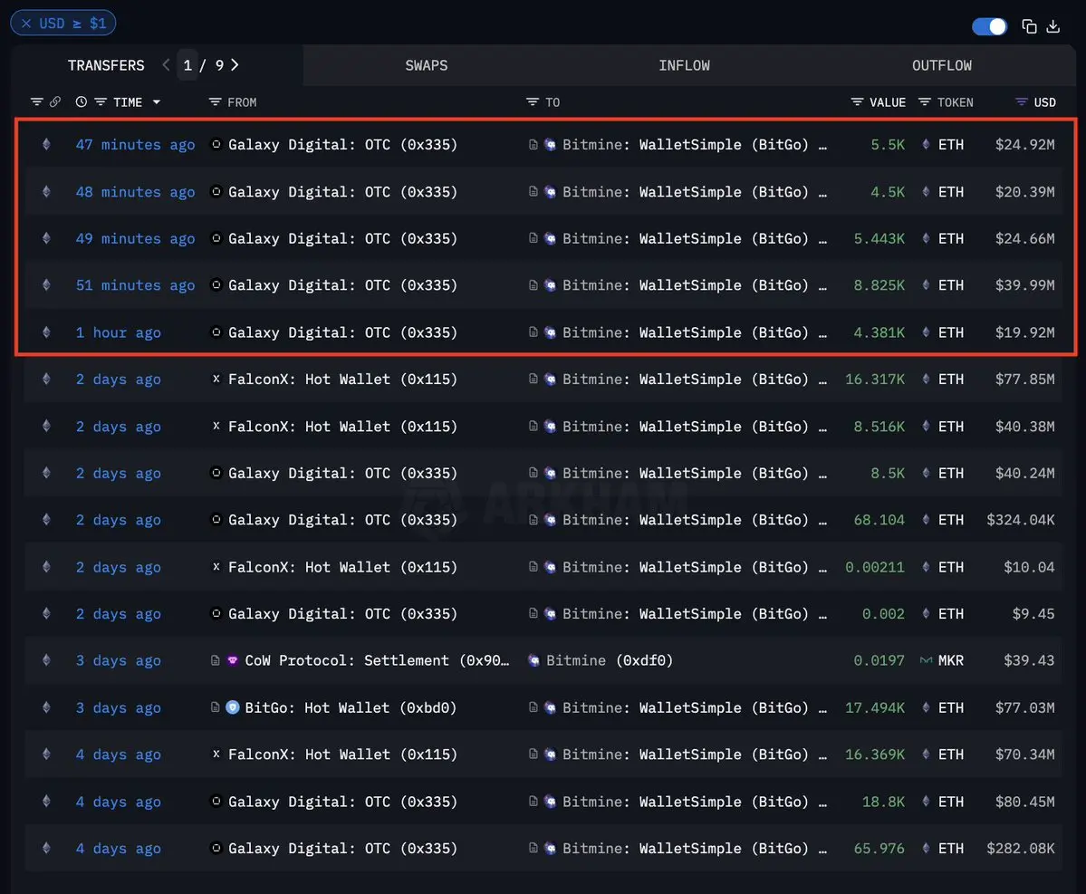Click the BitGo shield logo icon

coord(233,707)
